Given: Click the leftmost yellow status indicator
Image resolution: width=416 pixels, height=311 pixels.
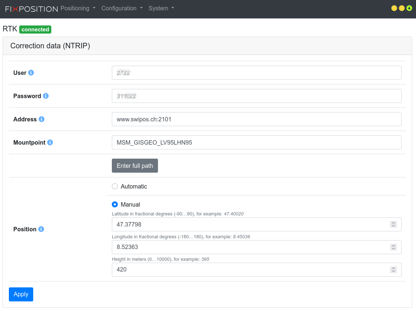Looking at the screenshot, I should pos(394,8).
